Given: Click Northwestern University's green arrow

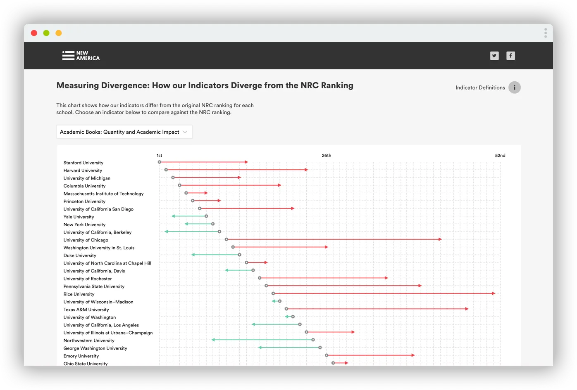Looking at the screenshot, I should [x=262, y=340].
